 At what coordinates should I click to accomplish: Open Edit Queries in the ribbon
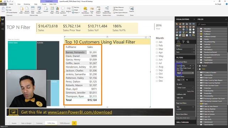[x=39, y=10]
